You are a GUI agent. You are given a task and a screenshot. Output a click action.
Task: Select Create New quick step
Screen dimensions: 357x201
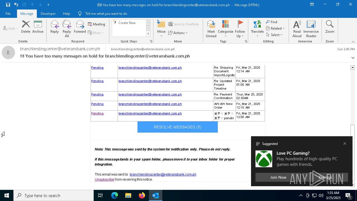coord(127,23)
